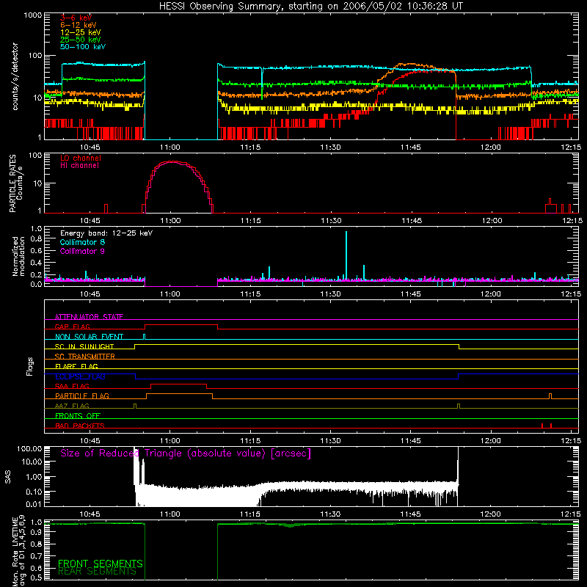
Task: Click the 0.9 tick on livetime axis
Action: pos(36,533)
